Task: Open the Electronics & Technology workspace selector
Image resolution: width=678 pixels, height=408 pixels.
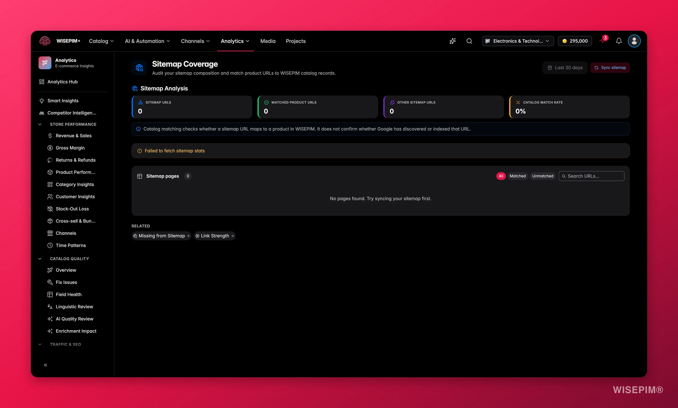Action: pyautogui.click(x=518, y=41)
